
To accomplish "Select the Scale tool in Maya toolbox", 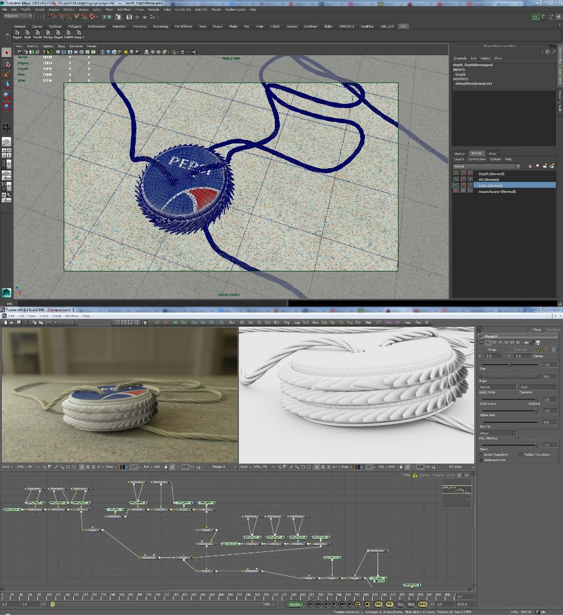I will tap(6, 106).
